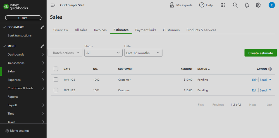Expand the Payroll menu item

43,105
